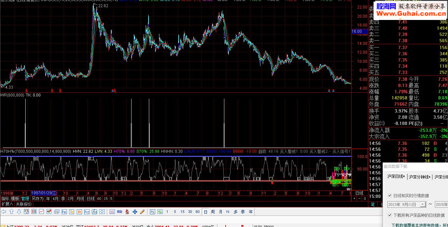Switch the period to 季
The width and height of the screenshot is (448, 227).
click(63, 199)
